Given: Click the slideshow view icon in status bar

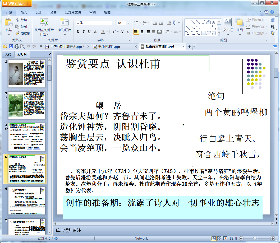Looking at the screenshot, I should (x=225, y=238).
